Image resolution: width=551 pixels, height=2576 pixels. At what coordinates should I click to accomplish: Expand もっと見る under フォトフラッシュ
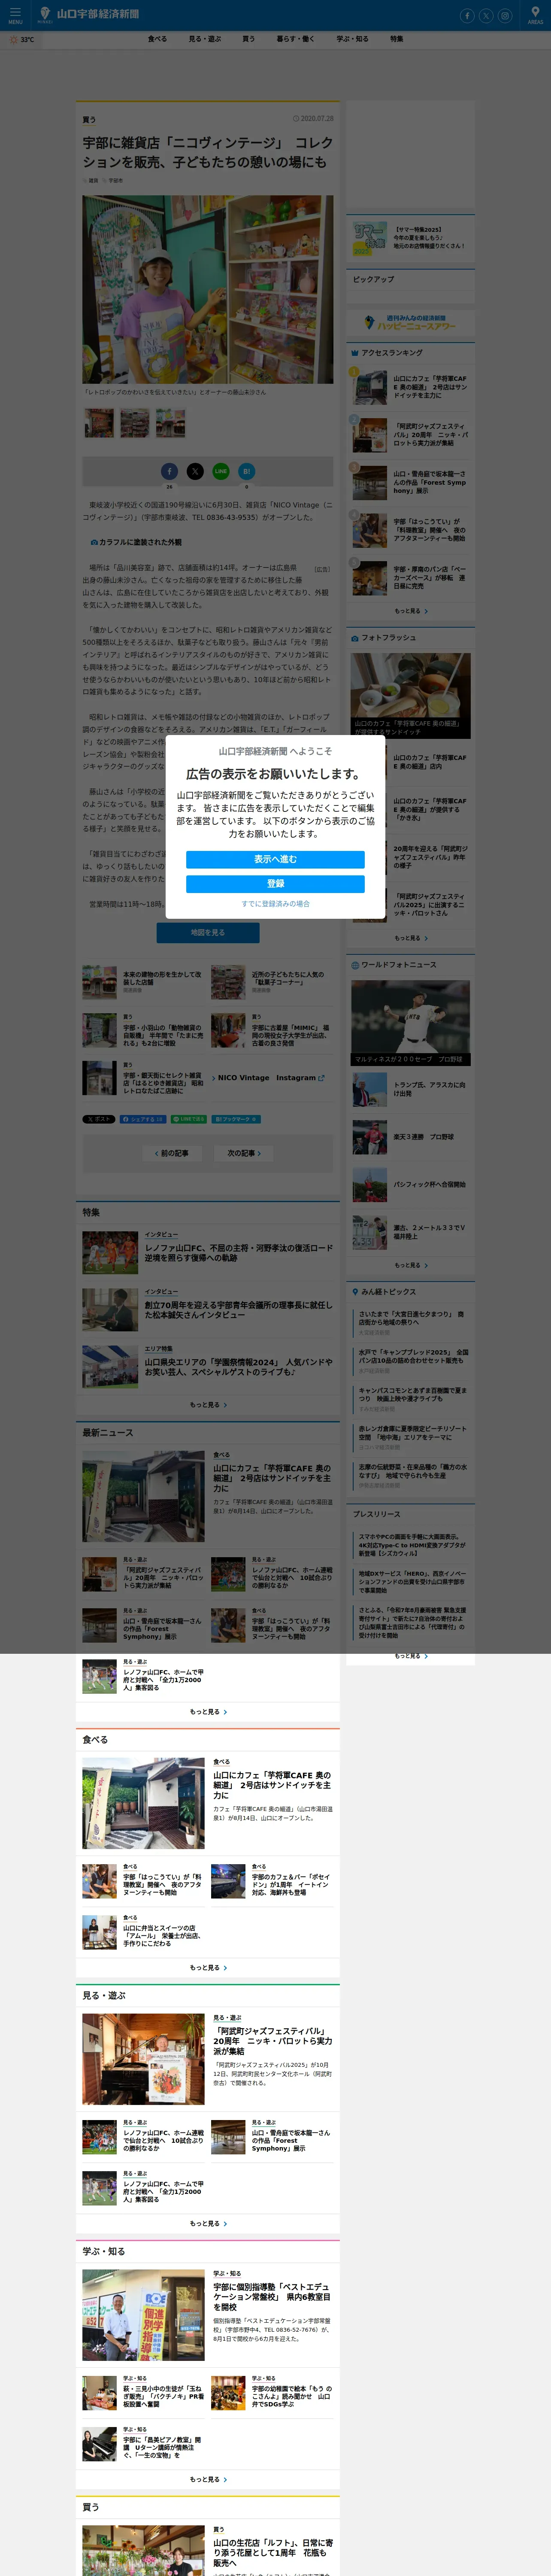410,938
